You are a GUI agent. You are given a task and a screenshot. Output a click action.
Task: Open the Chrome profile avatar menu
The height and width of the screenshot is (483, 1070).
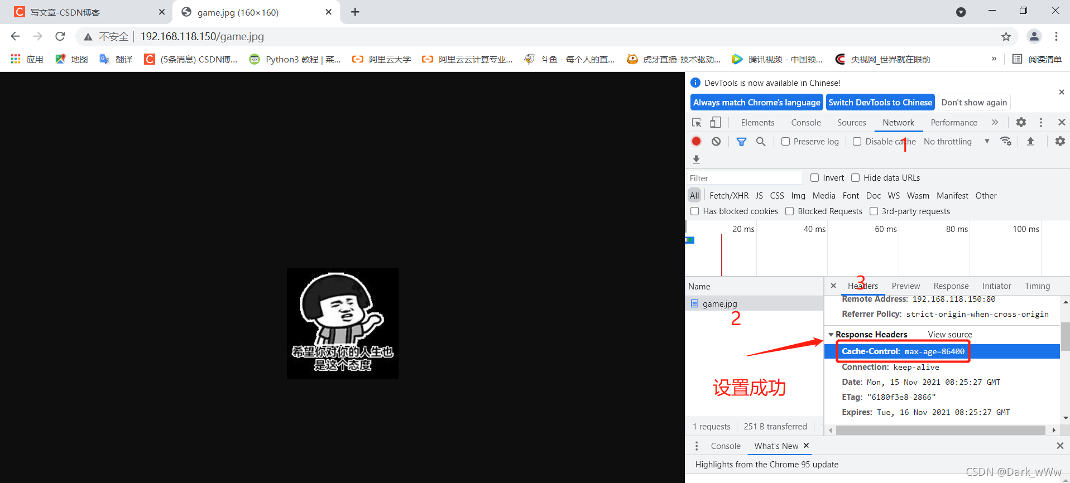pyautogui.click(x=1034, y=36)
